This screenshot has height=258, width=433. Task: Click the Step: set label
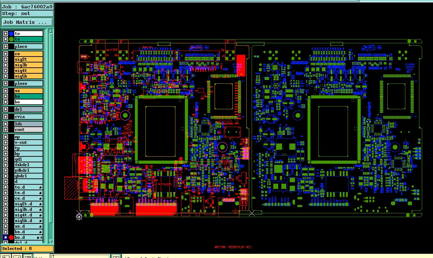coord(27,14)
